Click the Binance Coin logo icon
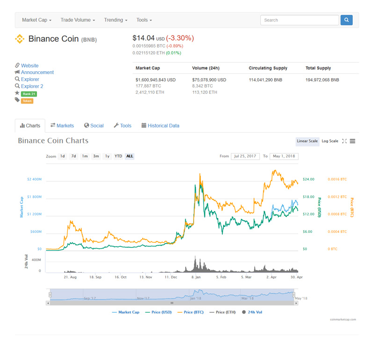 (x=20, y=39)
